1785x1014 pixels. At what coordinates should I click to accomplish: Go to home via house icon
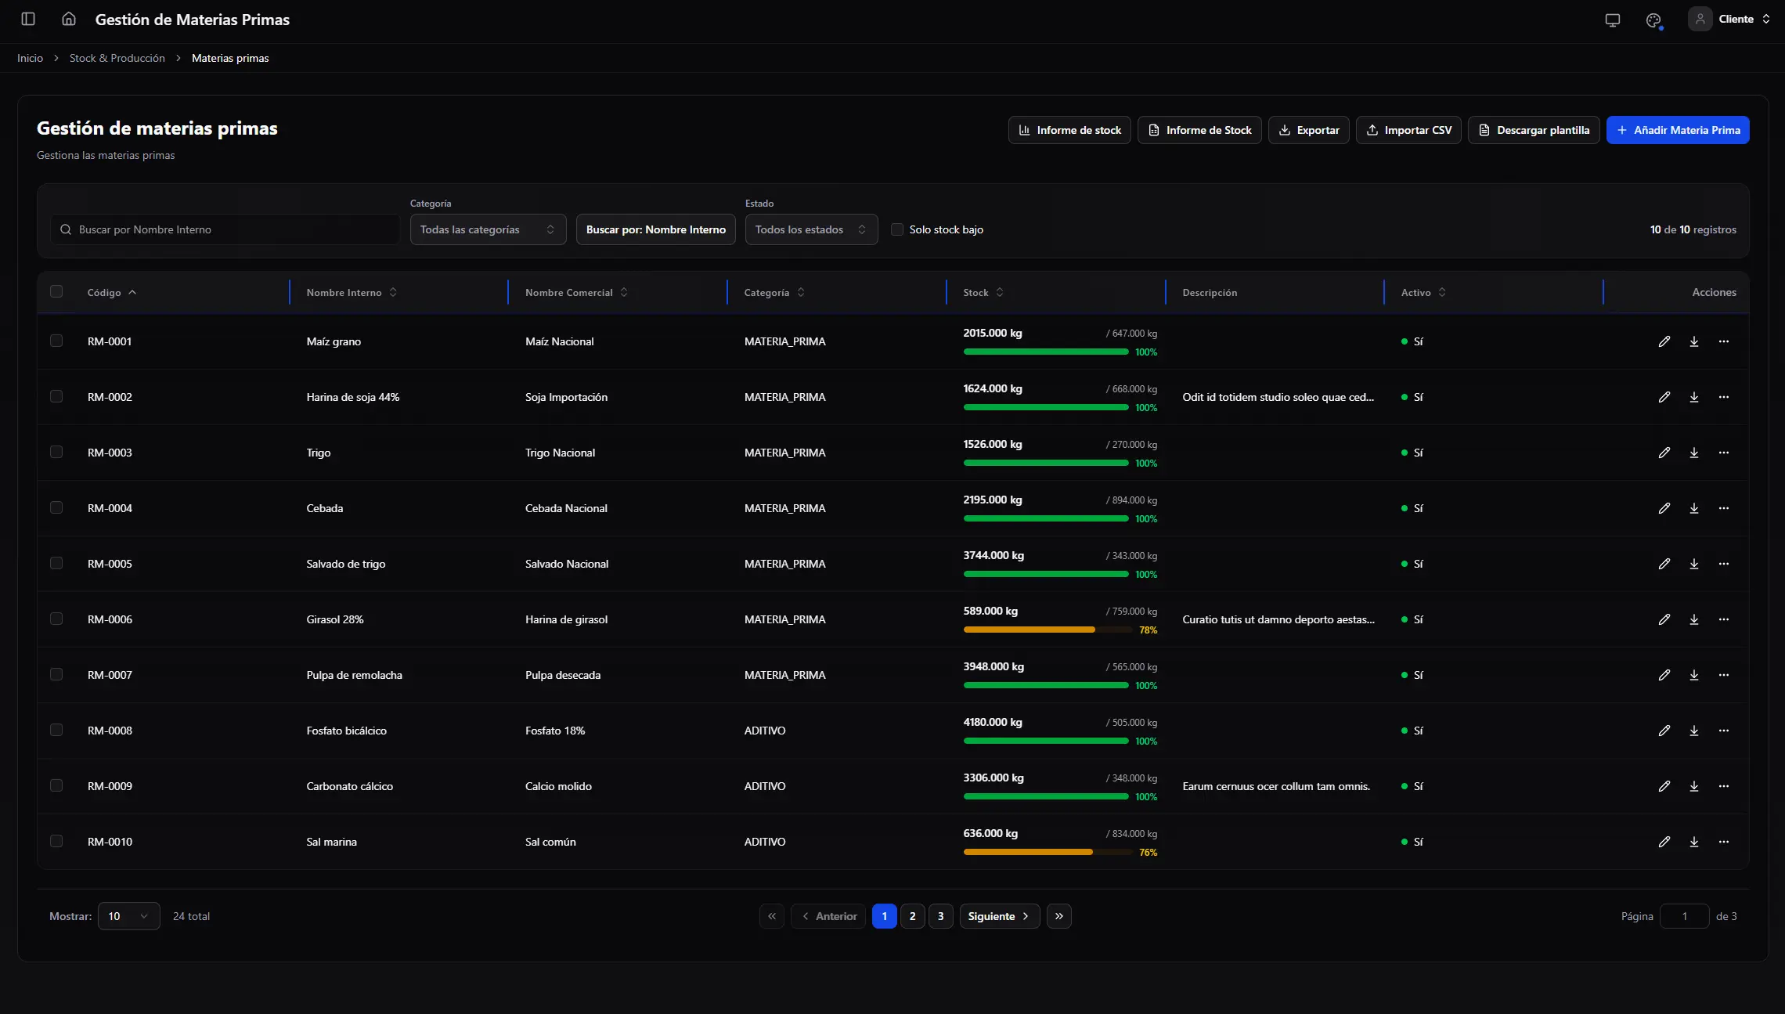point(69,19)
